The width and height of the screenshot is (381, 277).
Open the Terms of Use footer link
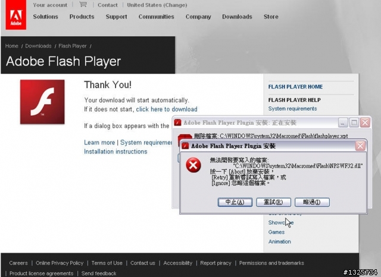click(x=107, y=263)
